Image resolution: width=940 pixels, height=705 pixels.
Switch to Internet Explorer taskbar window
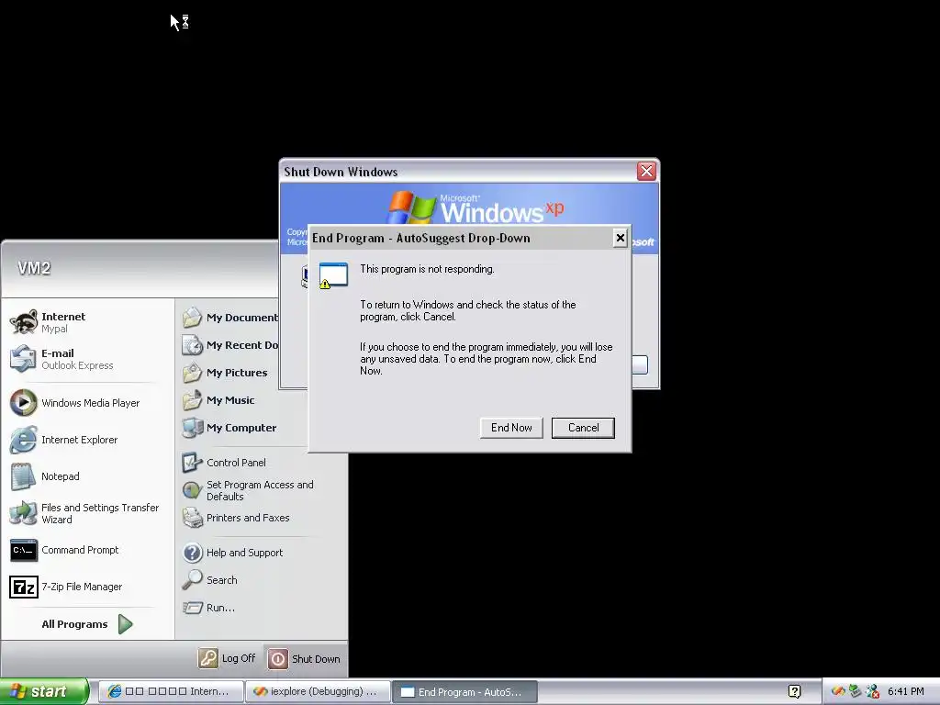point(171,691)
